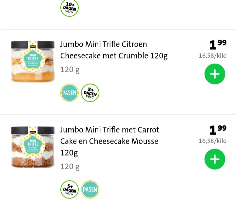The height and width of the screenshot is (203, 236).
Task: Open Jumbo Mini Trifle Citroen Cheesecake title
Action: pyautogui.click(x=114, y=50)
